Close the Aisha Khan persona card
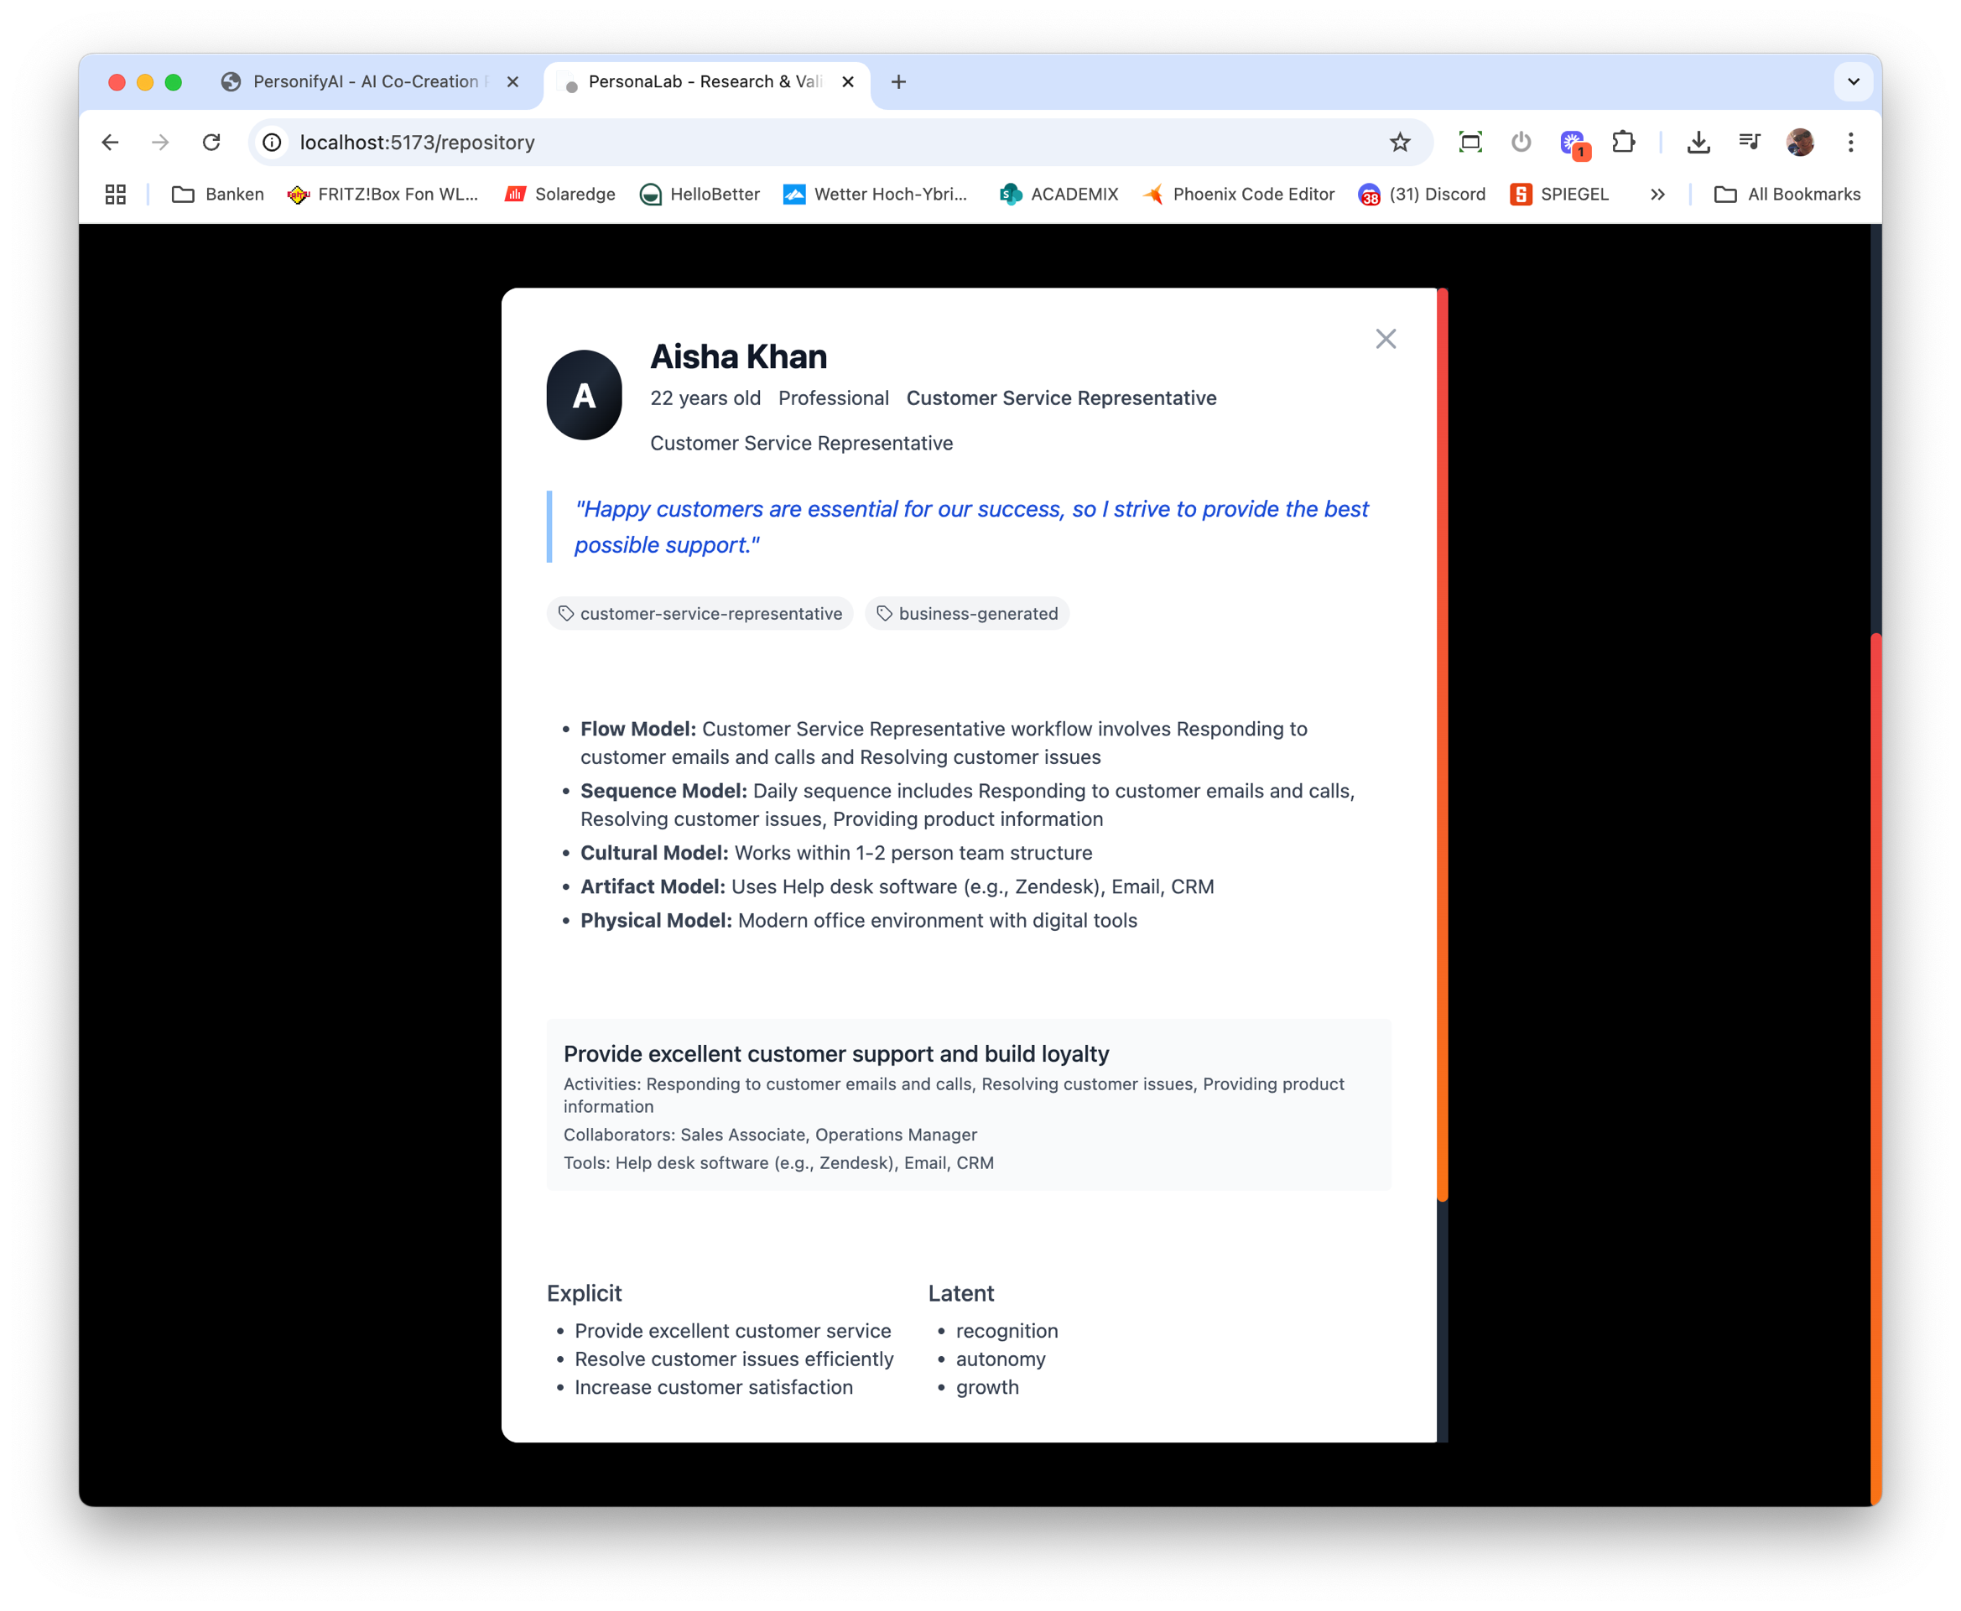 coord(1386,339)
